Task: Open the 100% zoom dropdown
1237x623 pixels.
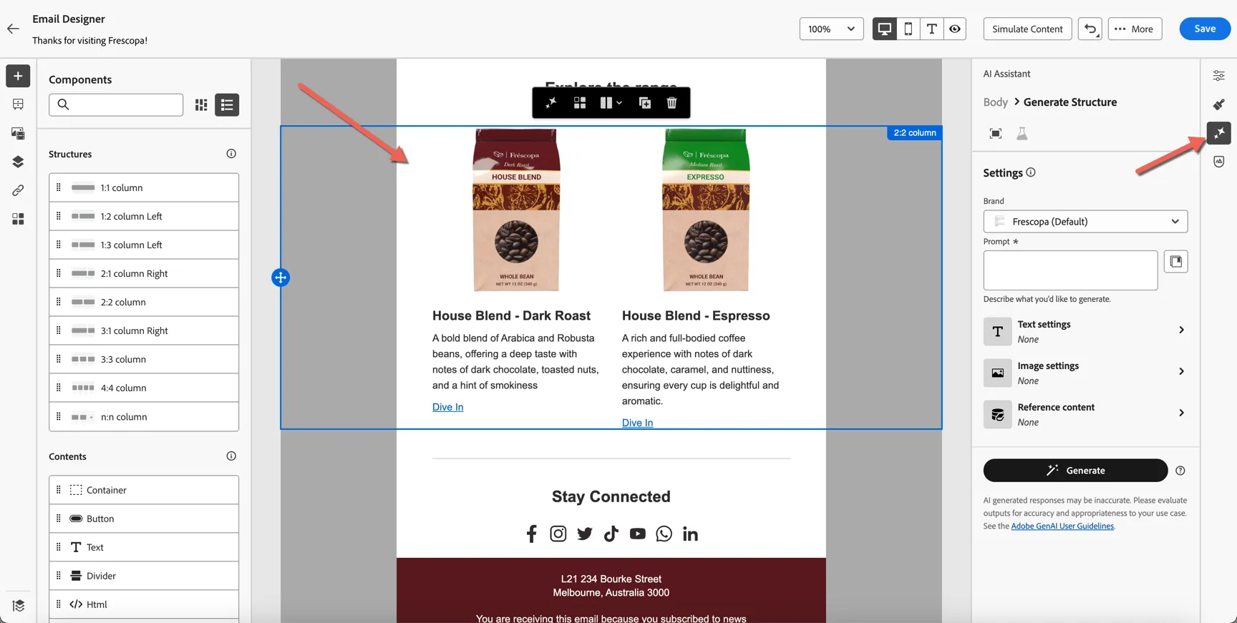Action: [x=831, y=29]
